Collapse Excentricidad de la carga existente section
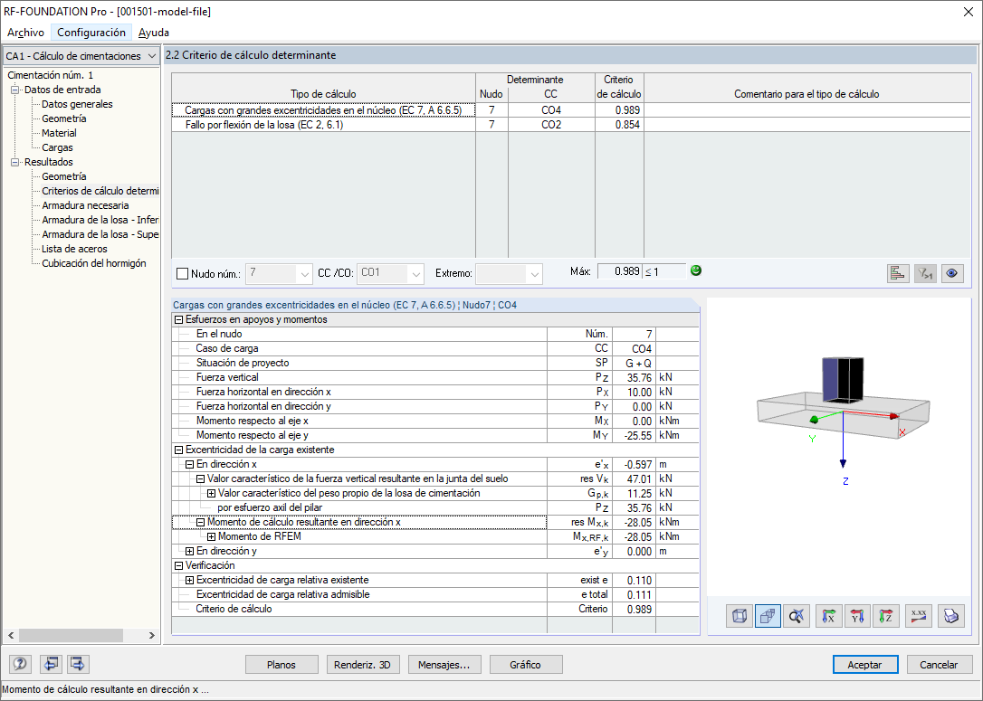This screenshot has width=983, height=701. click(178, 450)
